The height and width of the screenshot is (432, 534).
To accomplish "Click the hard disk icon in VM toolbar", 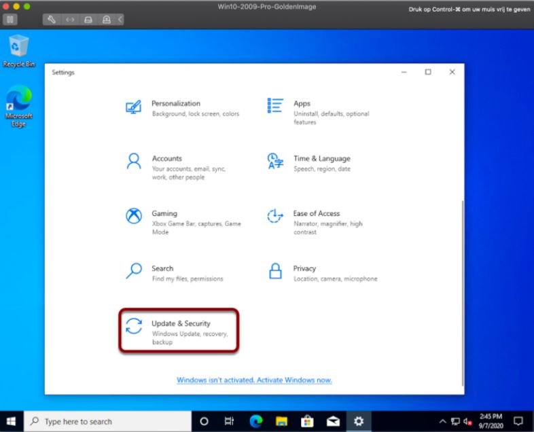I will (x=88, y=20).
